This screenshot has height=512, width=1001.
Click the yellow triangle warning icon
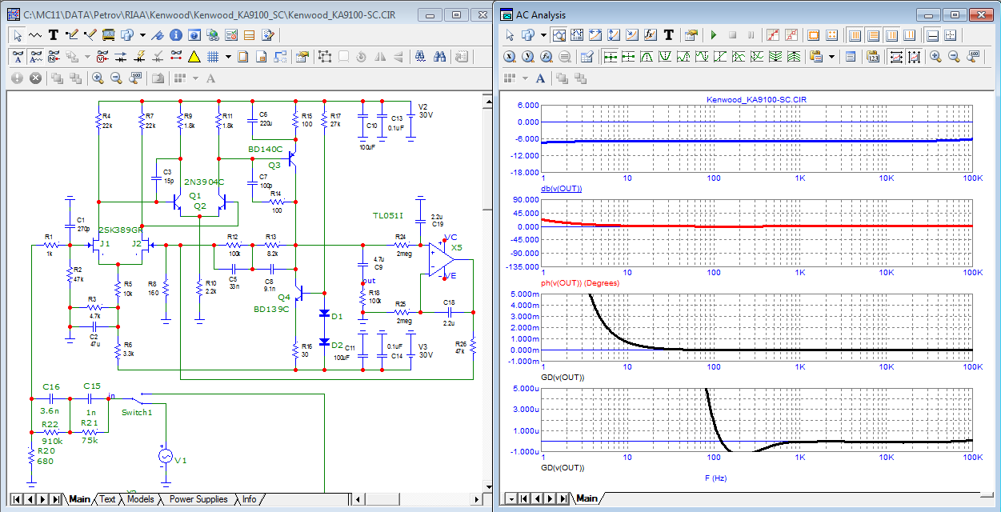pos(194,57)
